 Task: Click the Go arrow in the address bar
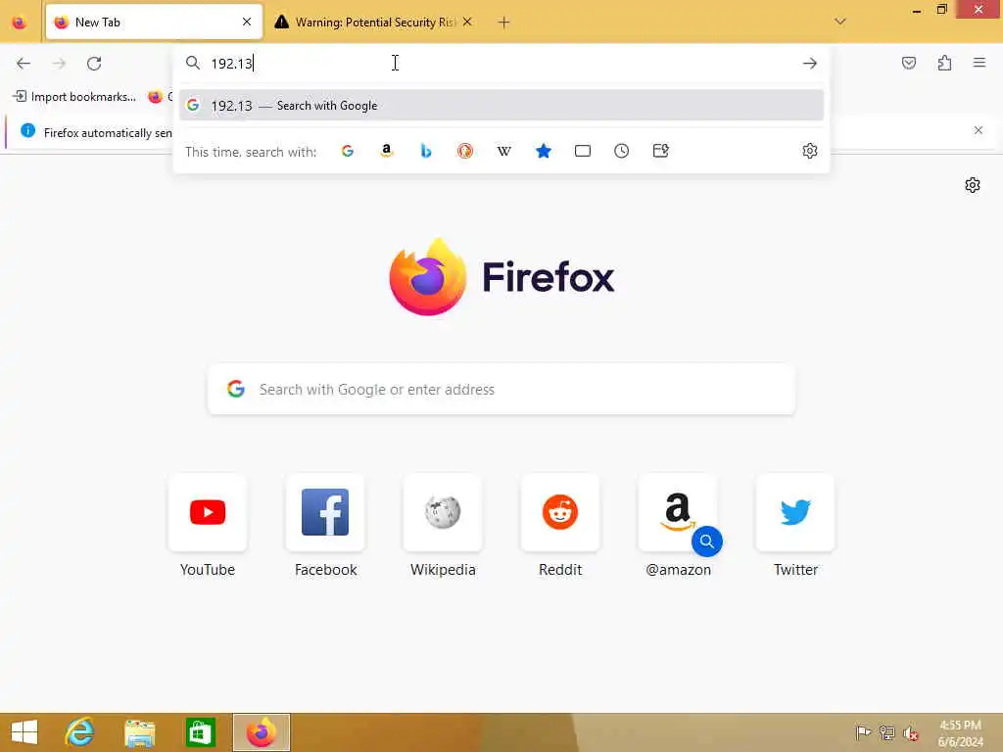point(810,64)
